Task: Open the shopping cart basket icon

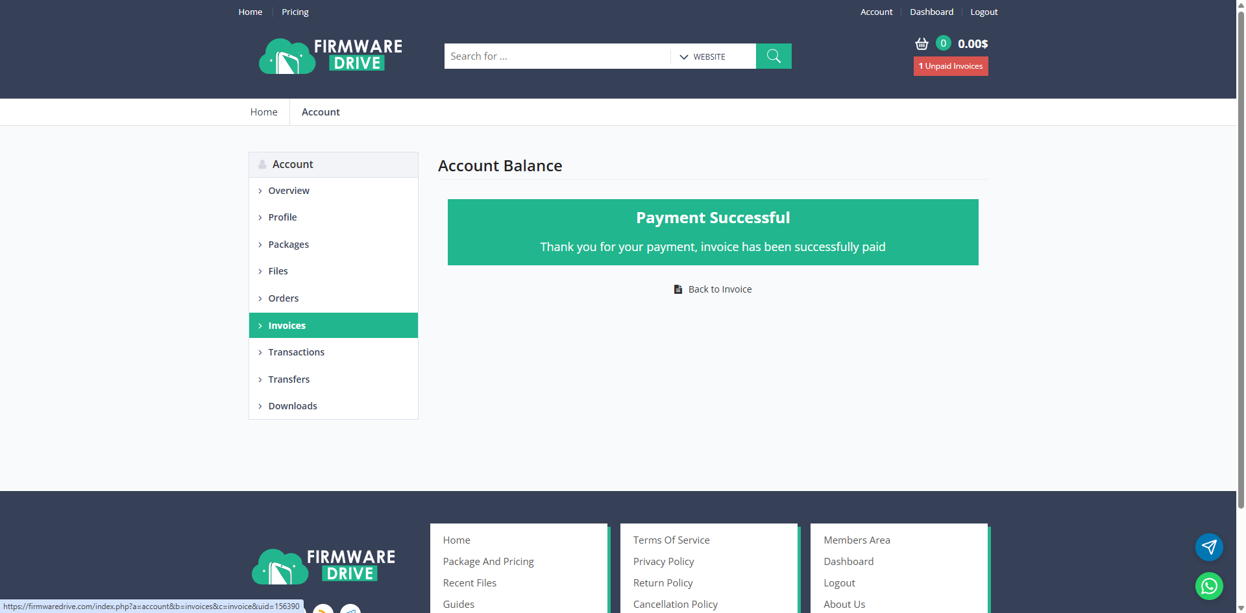Action: pyautogui.click(x=922, y=44)
